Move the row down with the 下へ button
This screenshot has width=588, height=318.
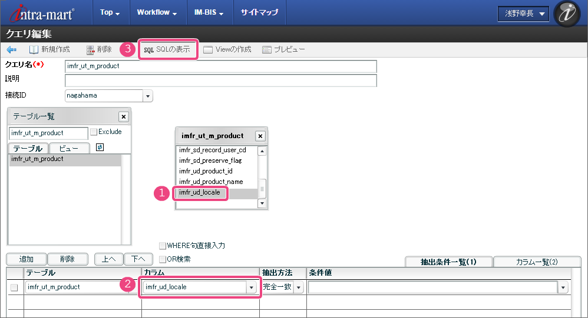(138, 259)
